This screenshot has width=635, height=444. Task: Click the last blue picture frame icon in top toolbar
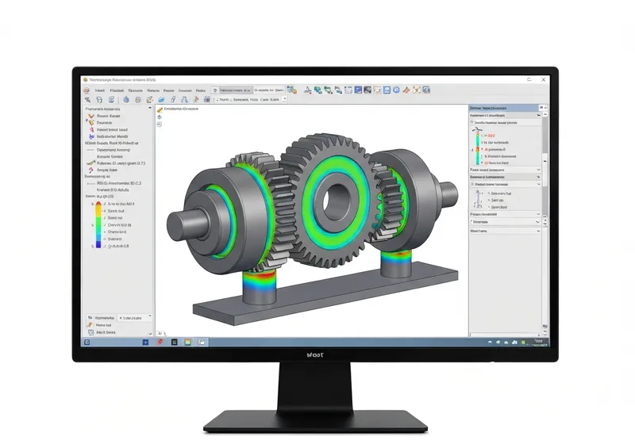[x=426, y=90]
